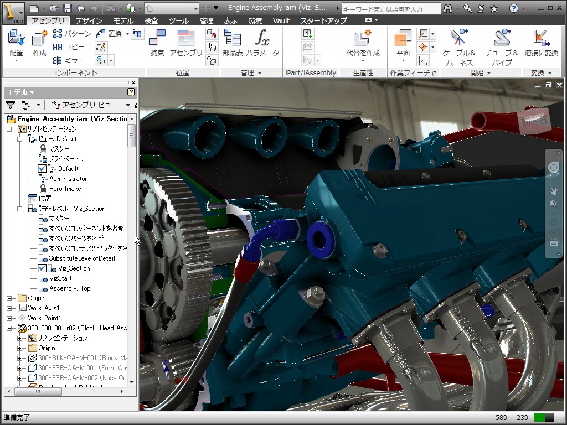567x425 pixels.
Task: Click the pan hand icon on navigation bar
Action: tap(553, 190)
